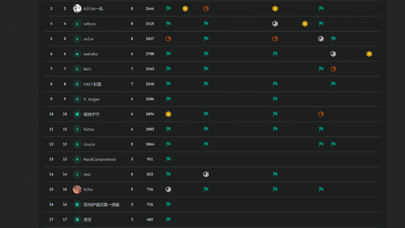Click the orange badge in rank 10's row
The image size is (405, 228).
click(321, 114)
